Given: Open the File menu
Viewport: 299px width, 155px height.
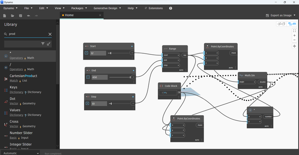Looking at the screenshot, I should [28, 8].
